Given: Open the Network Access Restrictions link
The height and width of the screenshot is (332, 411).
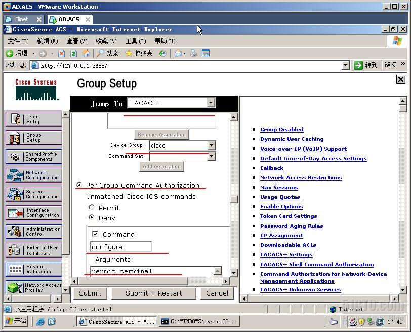Looking at the screenshot, I should [x=301, y=178].
